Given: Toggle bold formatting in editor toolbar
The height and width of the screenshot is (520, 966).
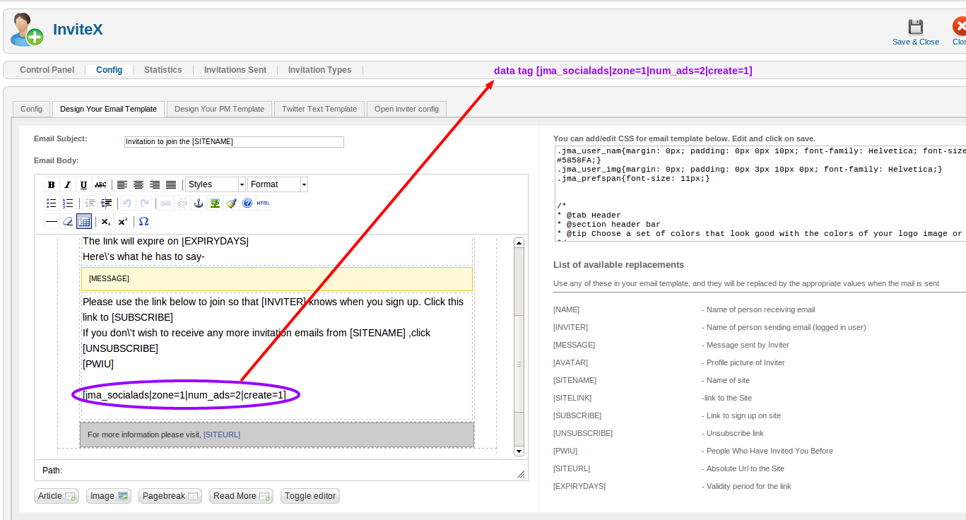Looking at the screenshot, I should tap(52, 185).
